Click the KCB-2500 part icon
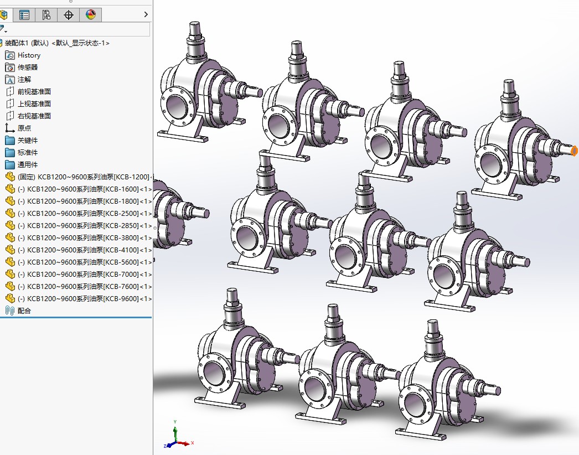 click(10, 214)
